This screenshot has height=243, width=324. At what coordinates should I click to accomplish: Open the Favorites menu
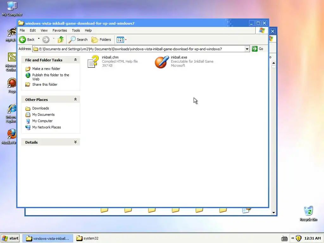60,30
